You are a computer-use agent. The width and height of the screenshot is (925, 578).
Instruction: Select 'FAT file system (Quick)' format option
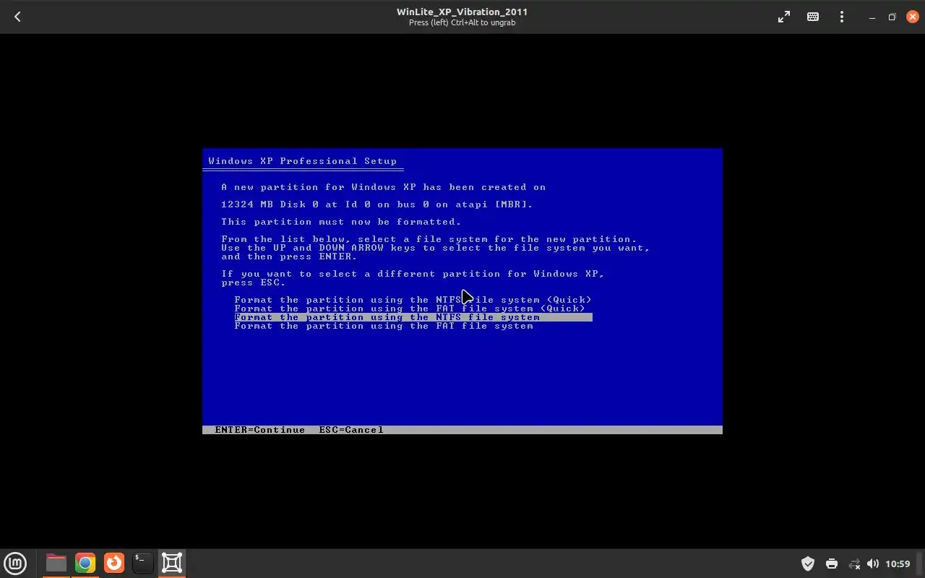[410, 309]
